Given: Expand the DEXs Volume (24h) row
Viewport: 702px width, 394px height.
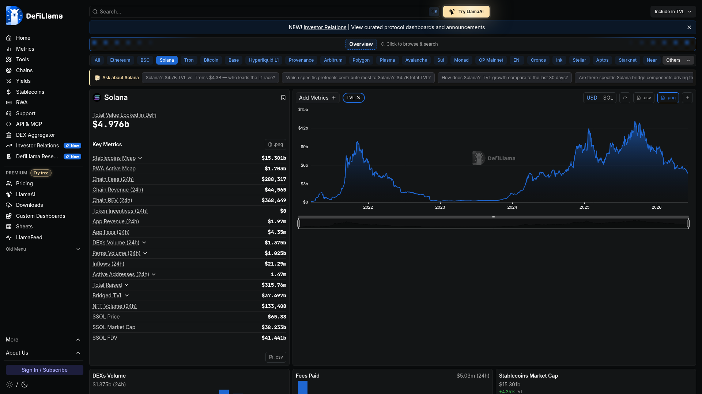Looking at the screenshot, I should coord(144,243).
